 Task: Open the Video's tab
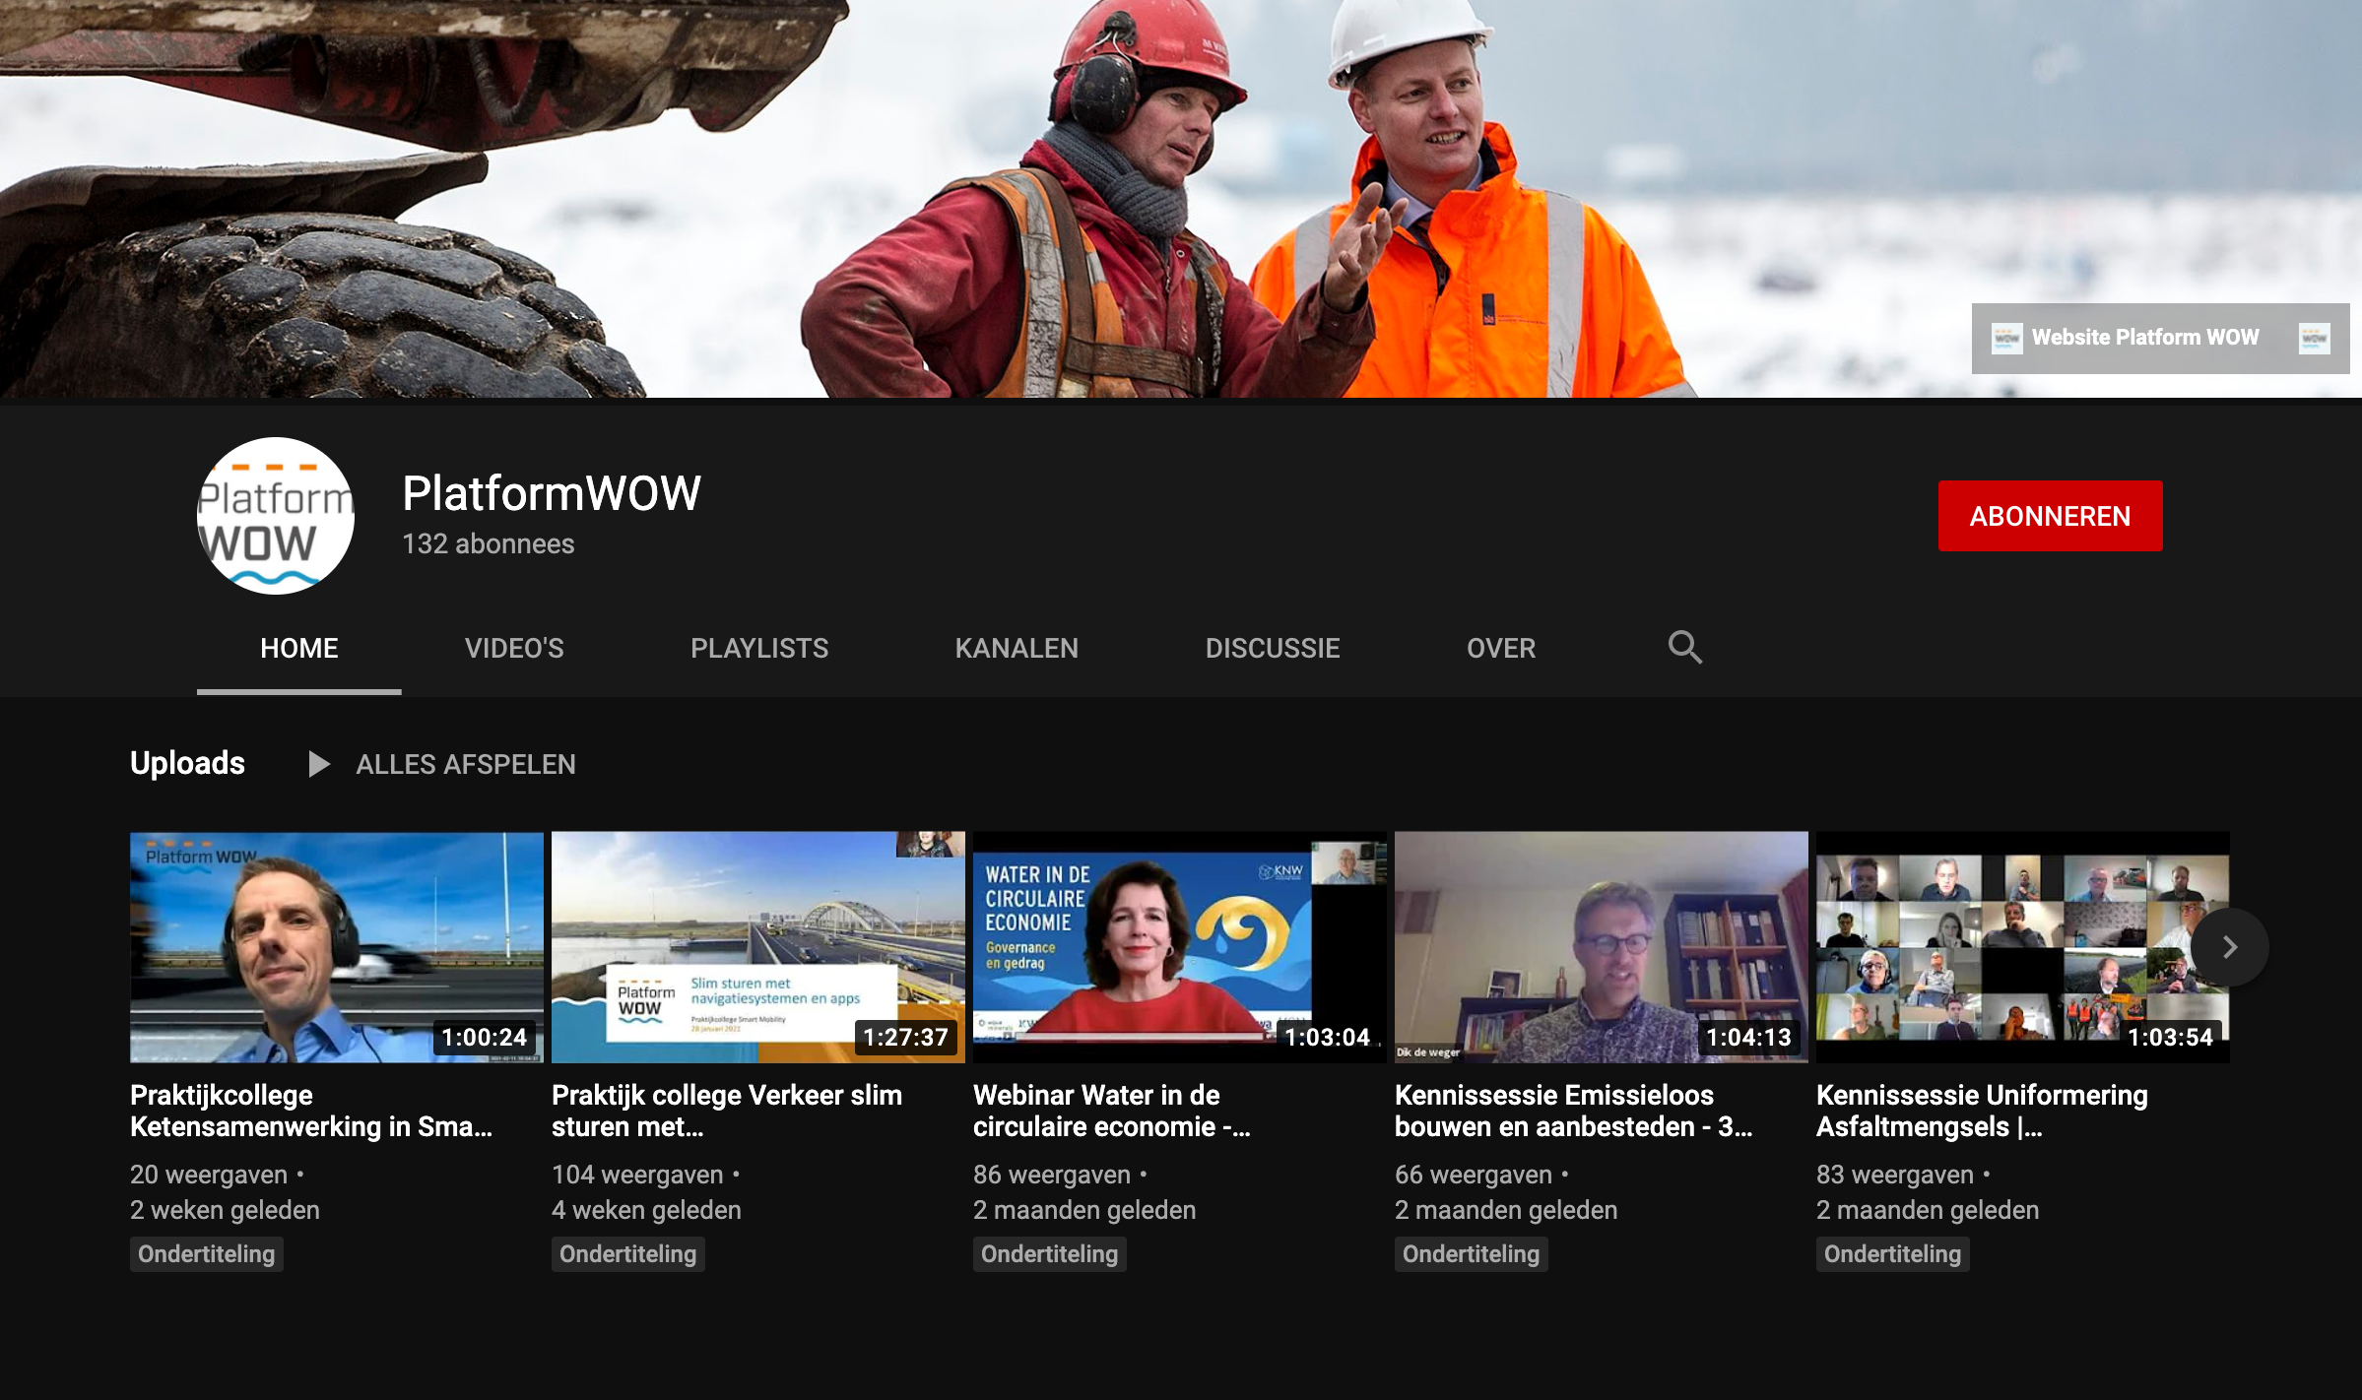[x=514, y=648]
